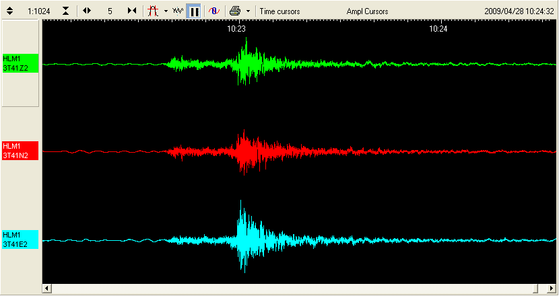
Task: Click the amplitude zoom out icon
Action: coord(65,11)
